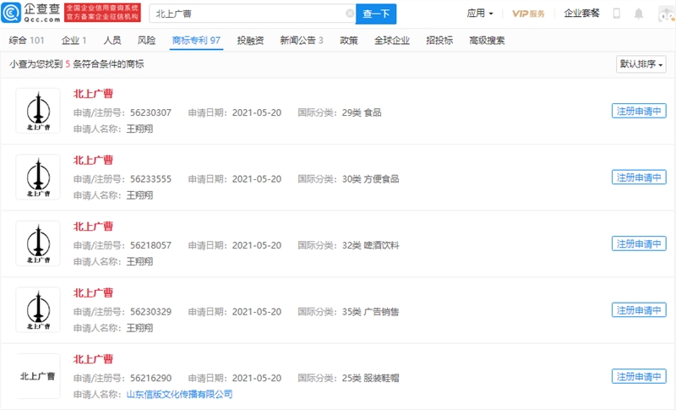Click 注册申请中 status for 56230329
This screenshot has width=676, height=410.
pyautogui.click(x=639, y=310)
